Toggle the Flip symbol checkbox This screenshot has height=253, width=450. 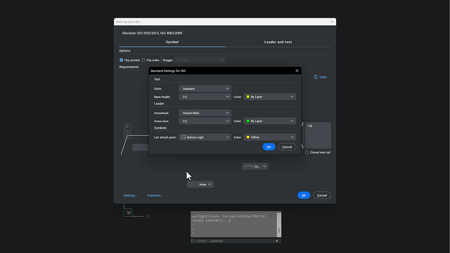(121, 60)
